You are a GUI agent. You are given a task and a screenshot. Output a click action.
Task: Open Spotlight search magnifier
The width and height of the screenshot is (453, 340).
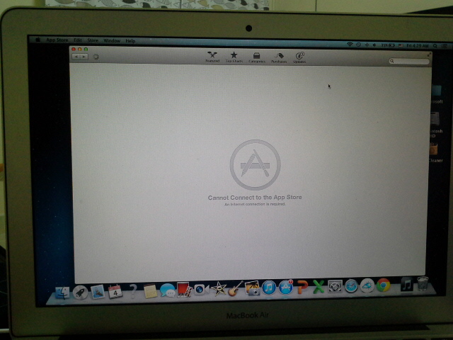pos(435,46)
